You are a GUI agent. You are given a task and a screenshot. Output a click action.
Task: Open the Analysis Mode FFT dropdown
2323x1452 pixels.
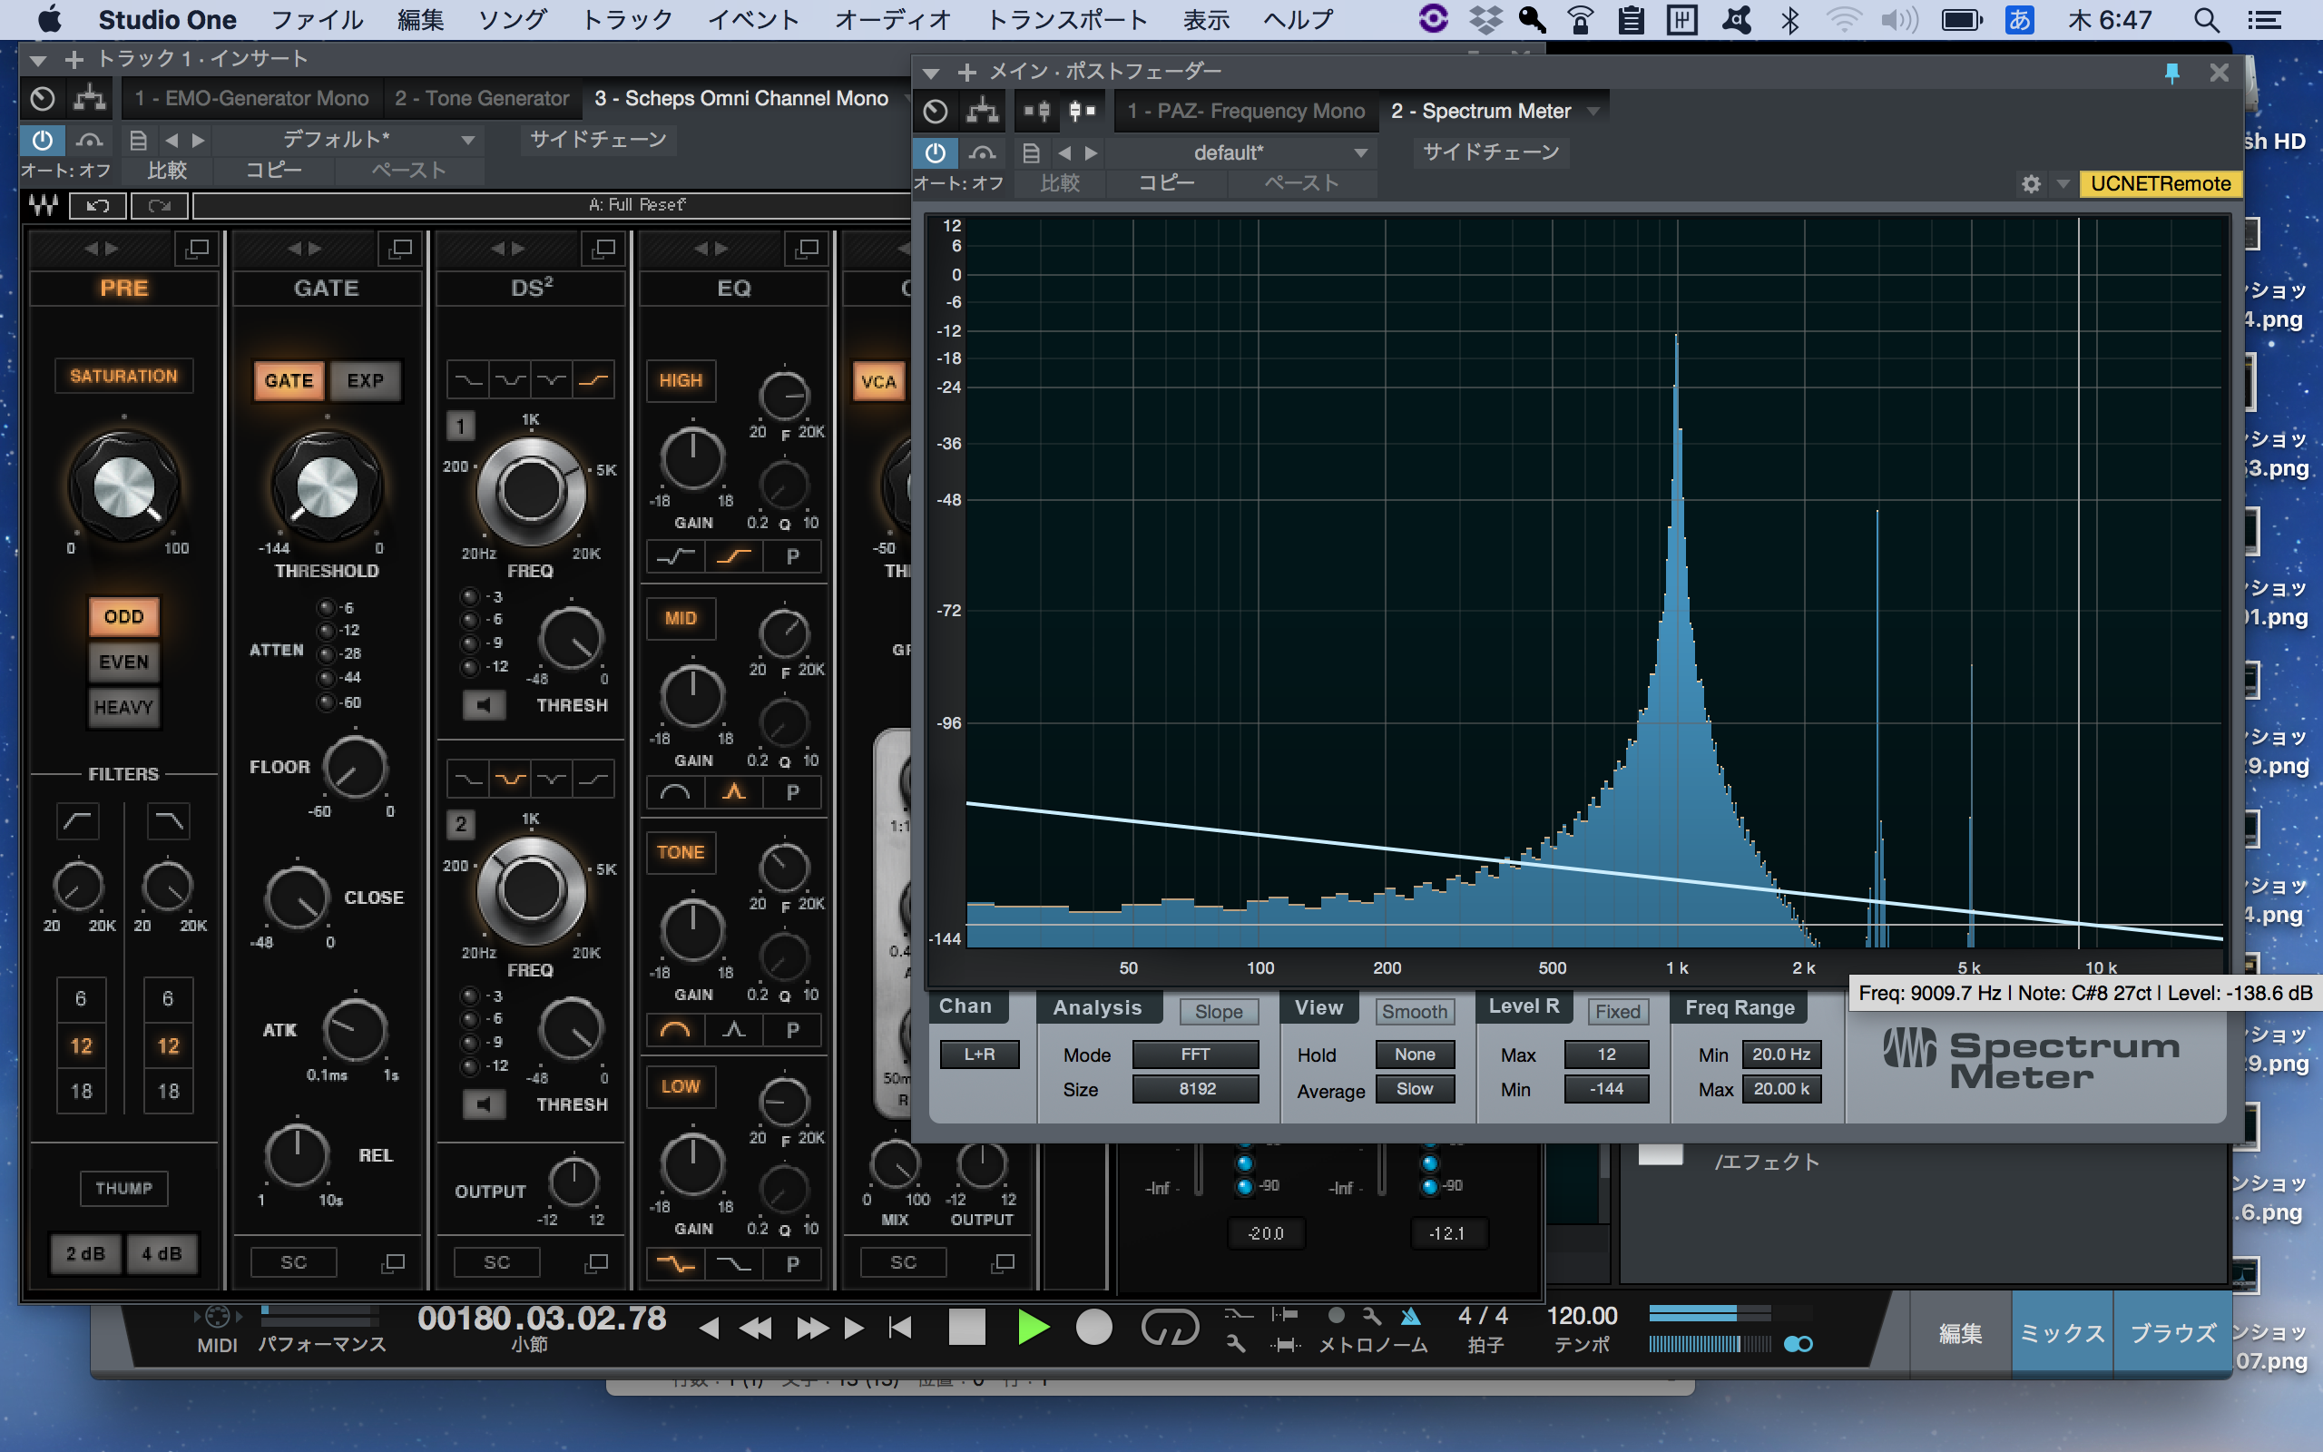1195,1055
